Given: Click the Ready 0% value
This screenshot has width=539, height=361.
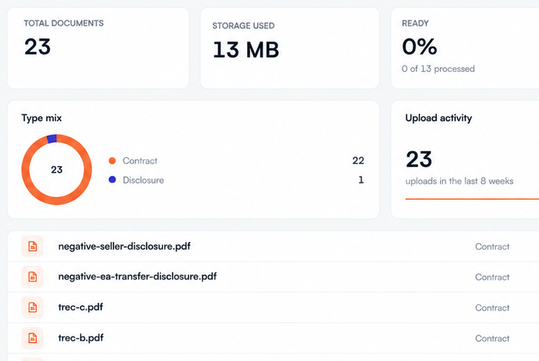Looking at the screenshot, I should [420, 47].
